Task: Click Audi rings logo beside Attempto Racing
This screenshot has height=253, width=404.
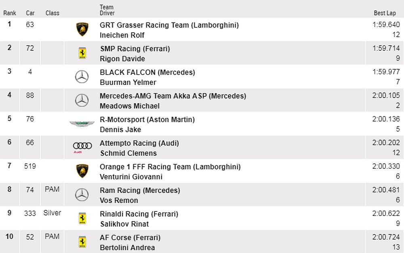Action: (x=82, y=147)
